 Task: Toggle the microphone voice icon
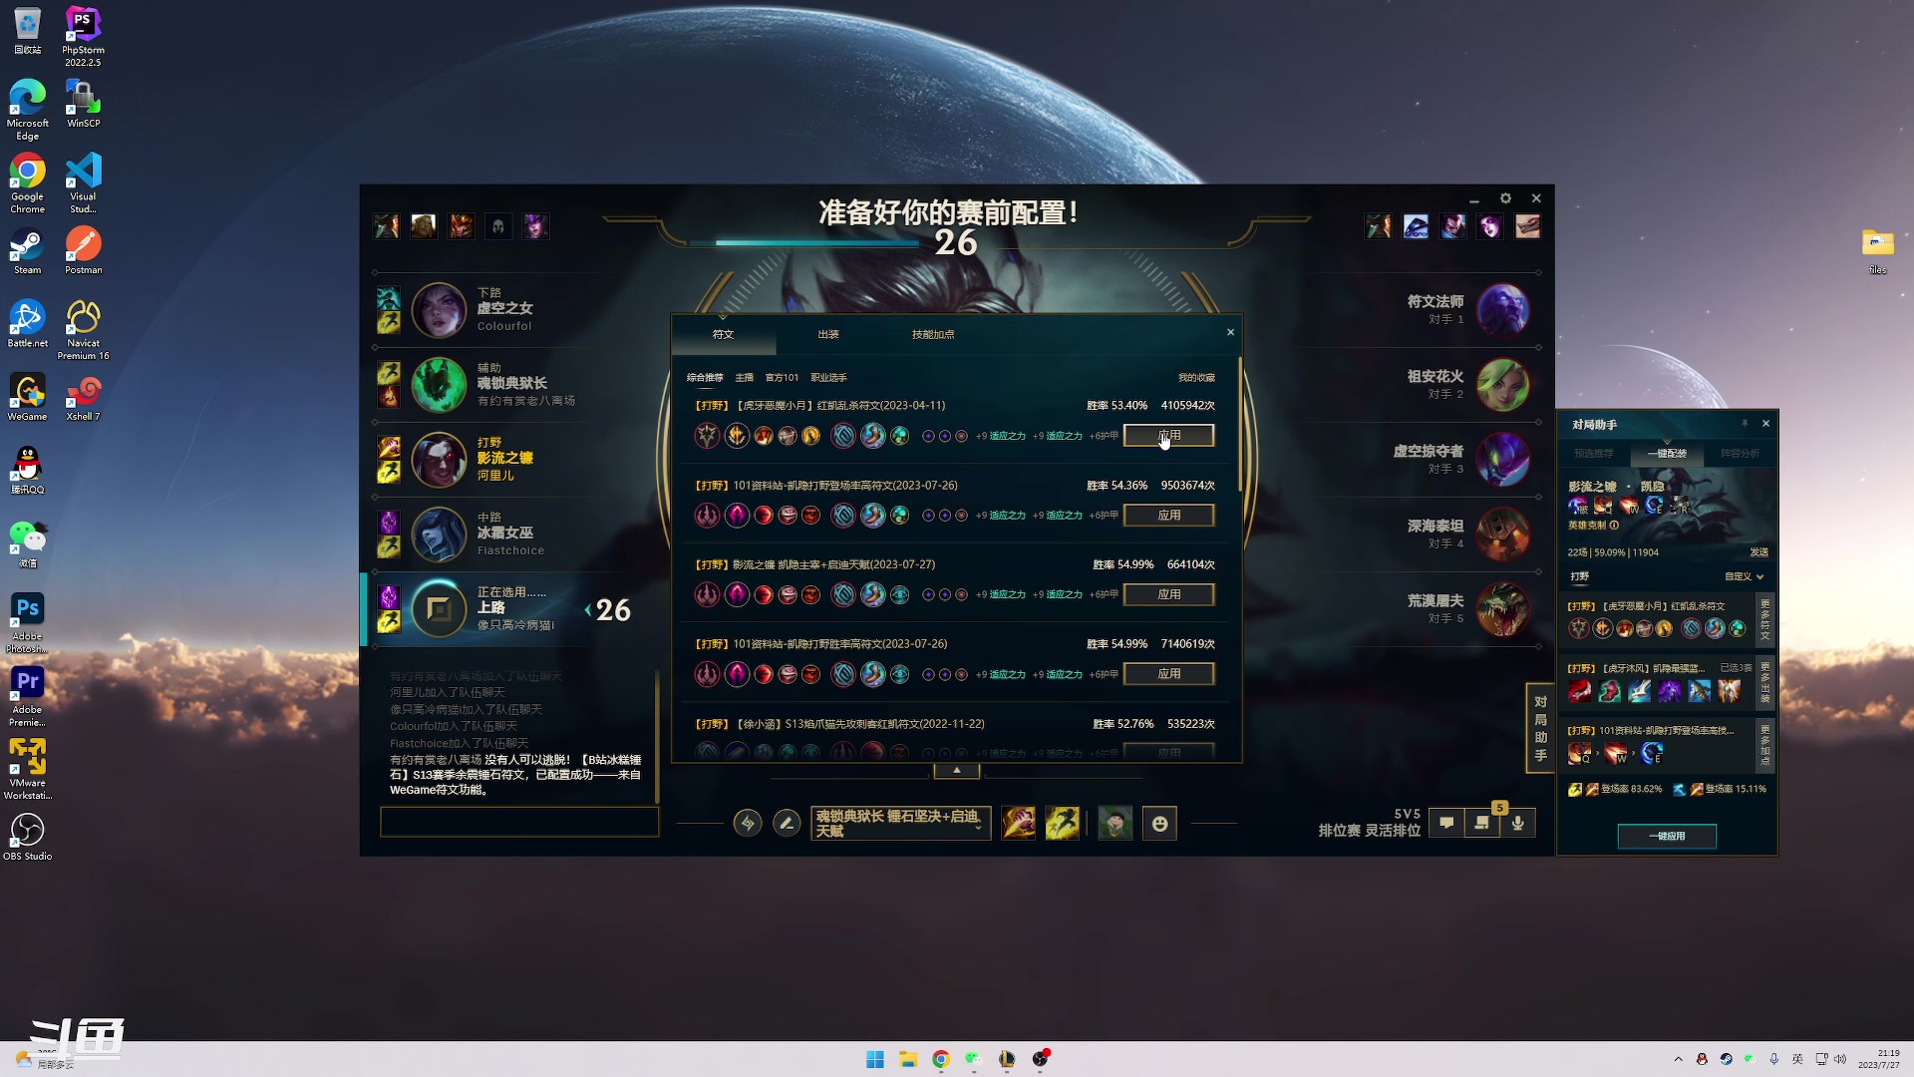coord(1517,823)
